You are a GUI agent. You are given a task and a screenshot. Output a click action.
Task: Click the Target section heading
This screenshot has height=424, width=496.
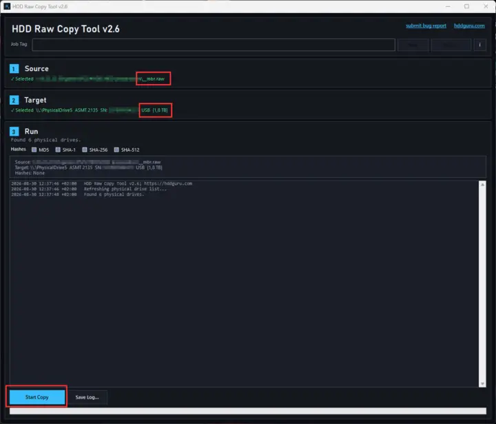(x=35, y=100)
